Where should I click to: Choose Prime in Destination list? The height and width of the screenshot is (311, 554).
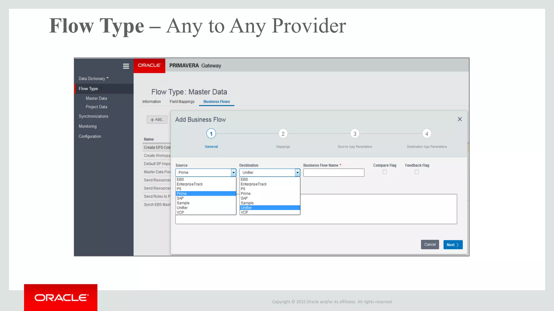tap(270, 194)
